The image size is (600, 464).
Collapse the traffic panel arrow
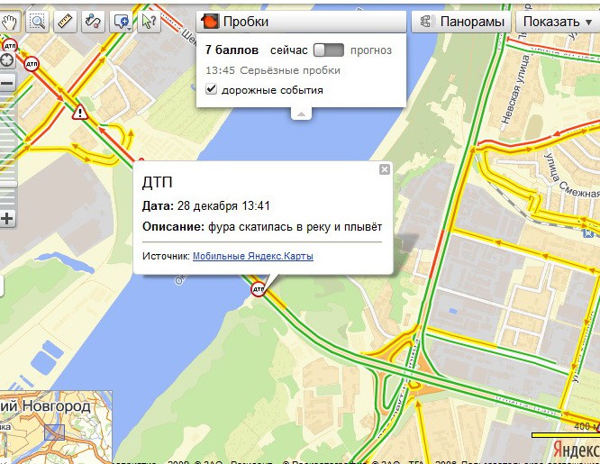coord(301,114)
